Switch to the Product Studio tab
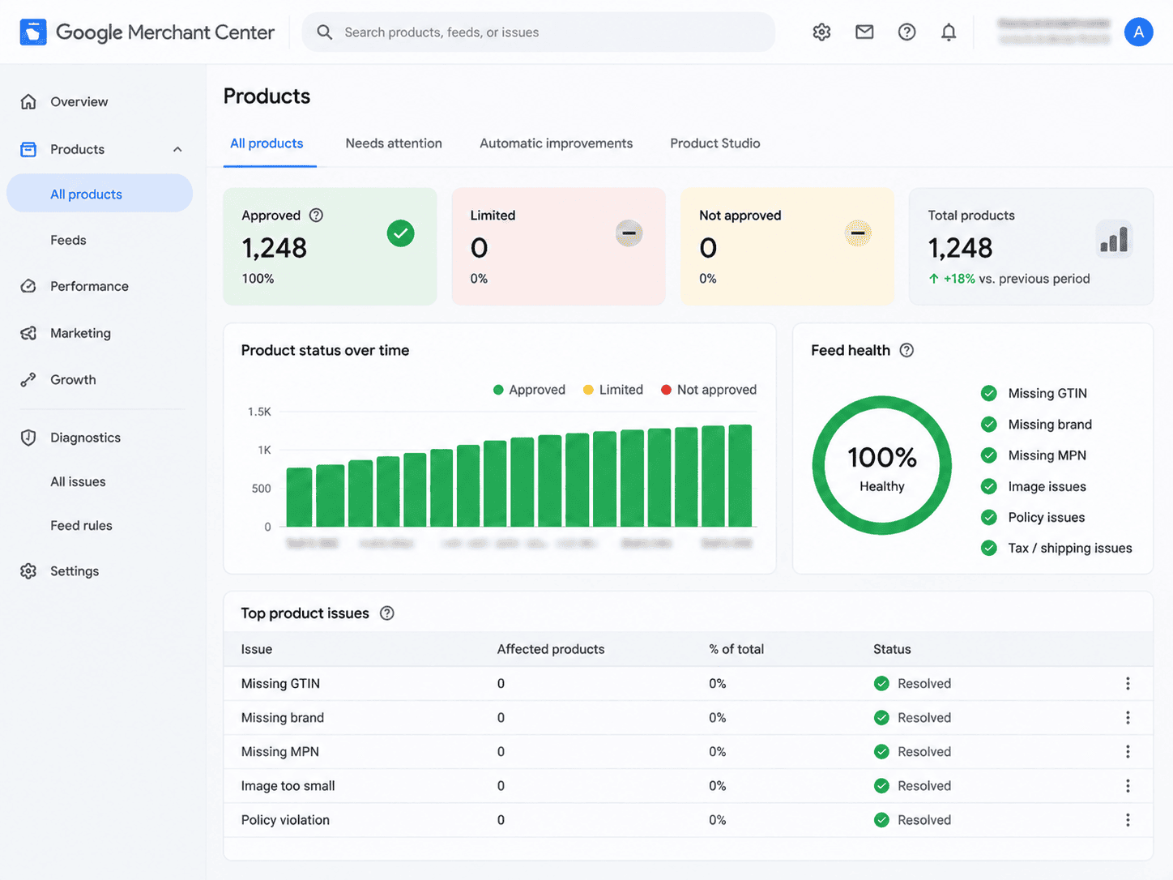The width and height of the screenshot is (1173, 880). tap(714, 143)
